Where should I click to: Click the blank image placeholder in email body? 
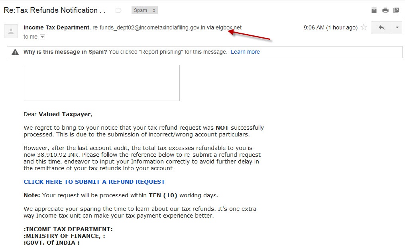tap(102, 83)
